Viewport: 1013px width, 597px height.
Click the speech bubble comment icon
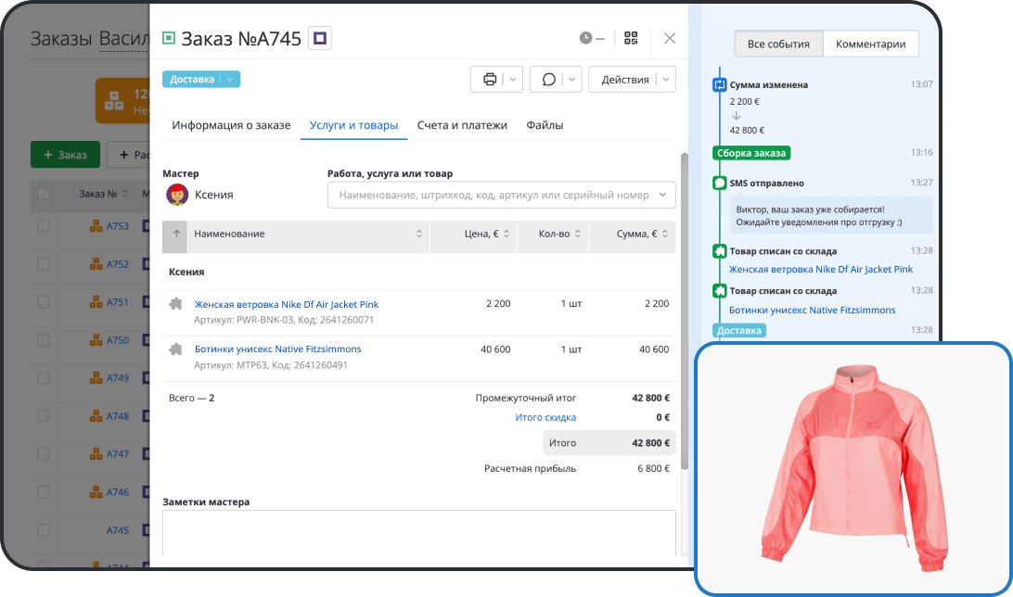coord(549,80)
